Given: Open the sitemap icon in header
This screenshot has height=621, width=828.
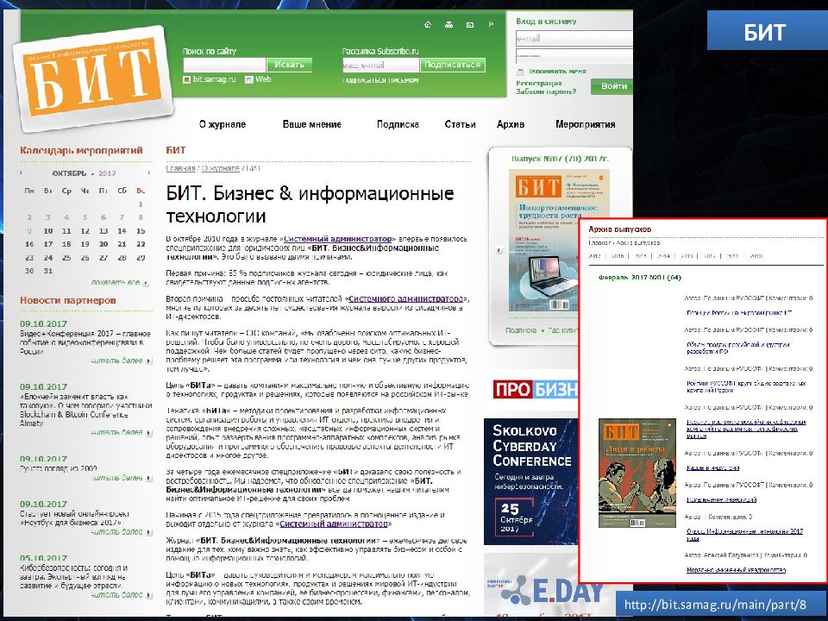Looking at the screenshot, I should click(x=448, y=25).
